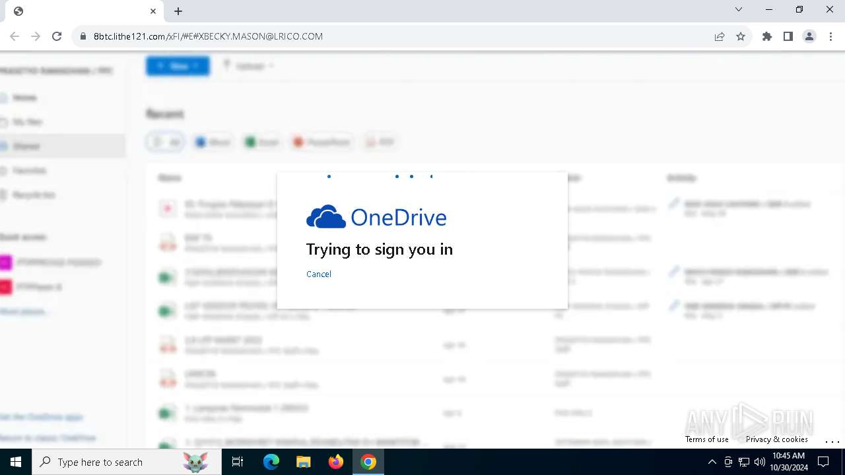Image resolution: width=845 pixels, height=475 pixels.
Task: Reload the page
Action: (57, 36)
